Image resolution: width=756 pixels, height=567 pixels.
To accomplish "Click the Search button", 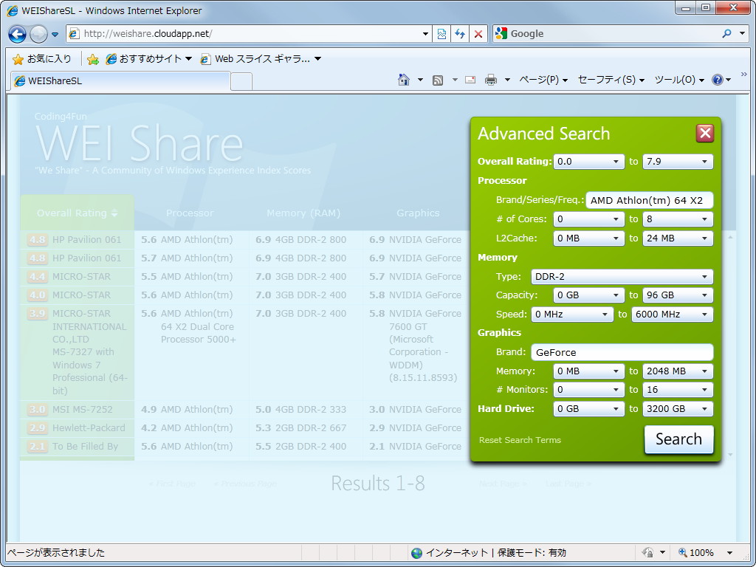I will [678, 439].
